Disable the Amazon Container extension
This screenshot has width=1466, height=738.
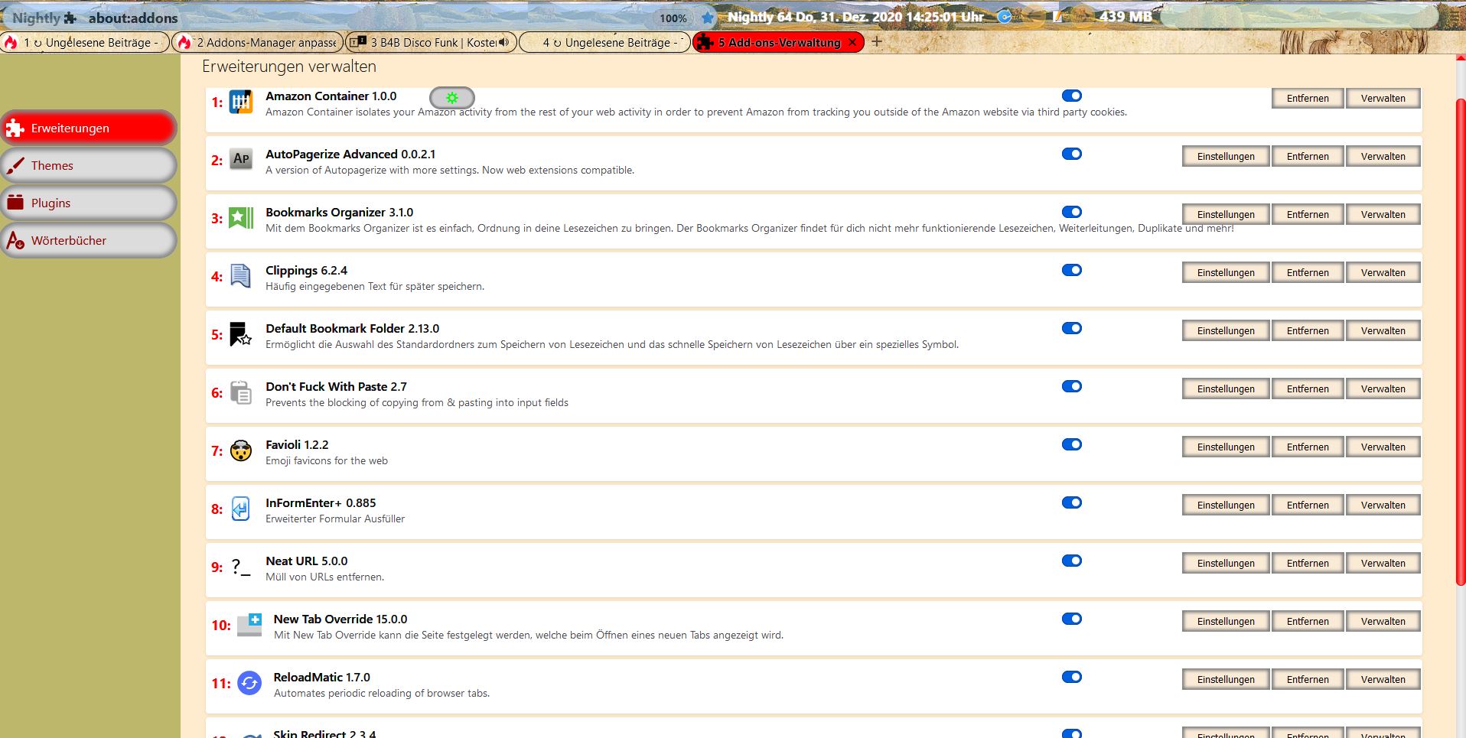(1072, 96)
